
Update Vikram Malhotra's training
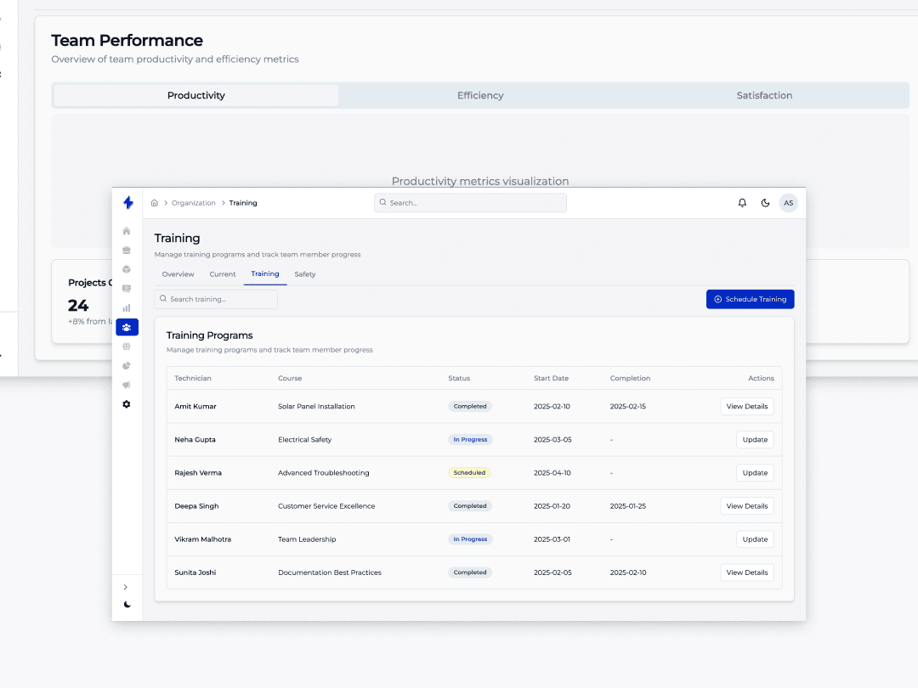point(755,539)
